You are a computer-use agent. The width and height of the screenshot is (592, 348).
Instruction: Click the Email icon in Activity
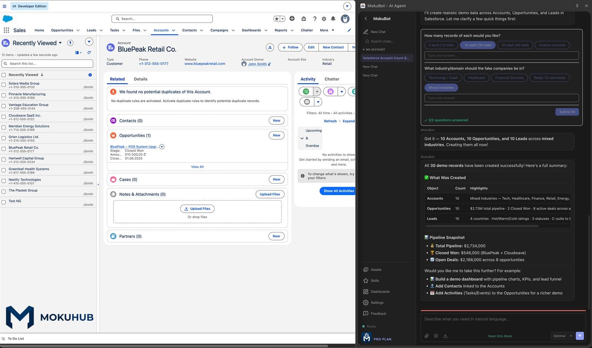click(x=307, y=102)
